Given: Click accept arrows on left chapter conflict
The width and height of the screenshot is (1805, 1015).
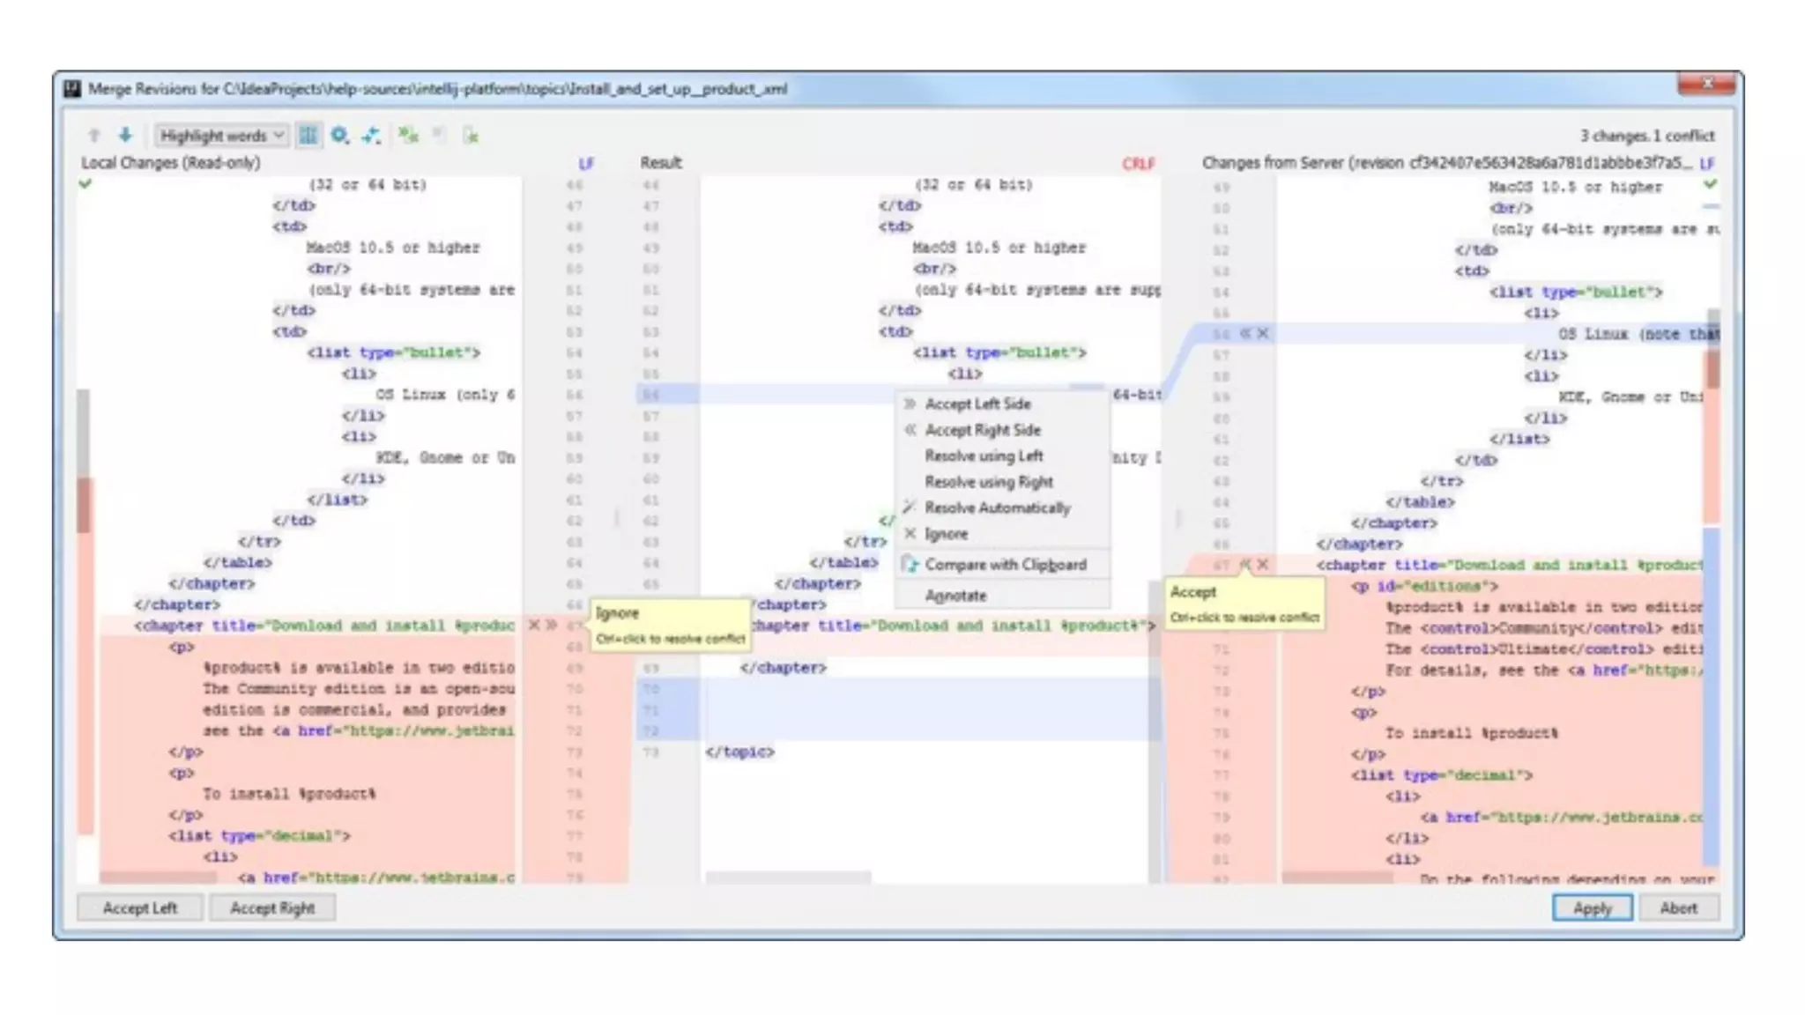Looking at the screenshot, I should [x=552, y=625].
